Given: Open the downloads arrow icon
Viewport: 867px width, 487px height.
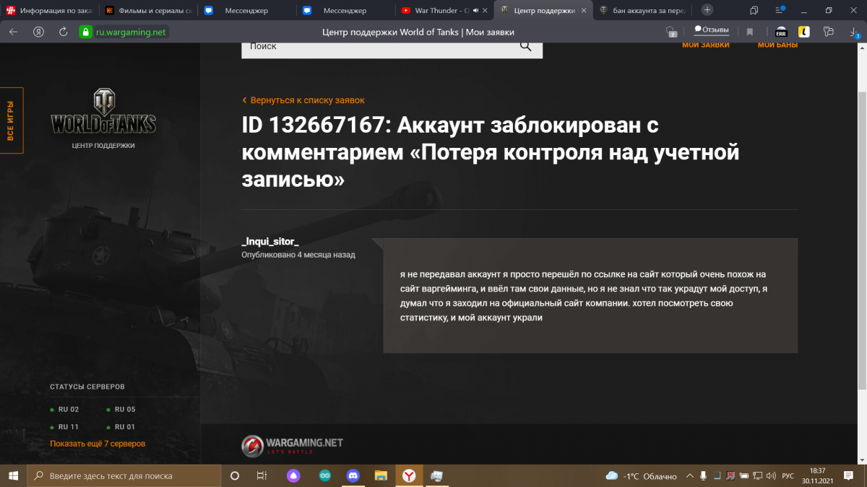Looking at the screenshot, I should click(x=854, y=32).
